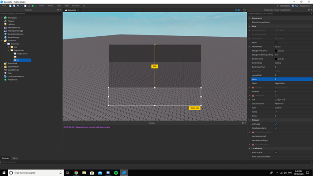Click the device emulator icon above viewport
This screenshot has width=313, height=176.
[244, 10]
